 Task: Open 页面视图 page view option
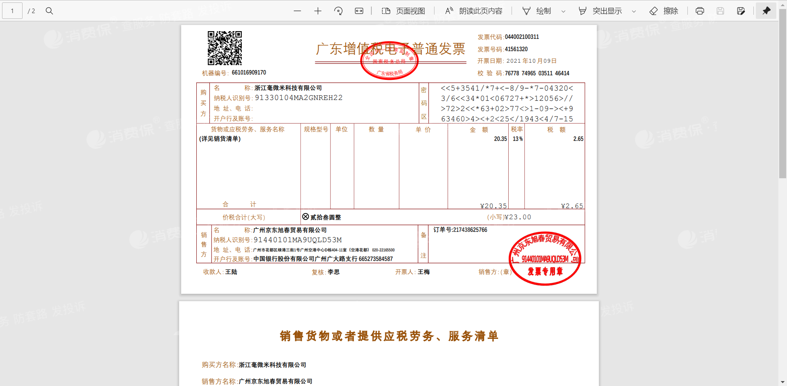point(403,11)
